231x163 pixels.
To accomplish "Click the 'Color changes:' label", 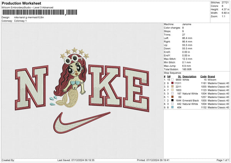I will point(172,28).
